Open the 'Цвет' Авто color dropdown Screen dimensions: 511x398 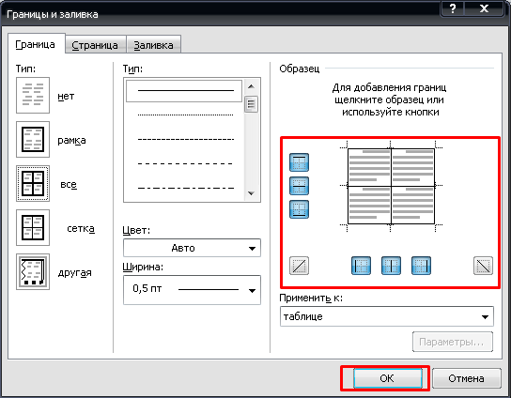tap(192, 248)
